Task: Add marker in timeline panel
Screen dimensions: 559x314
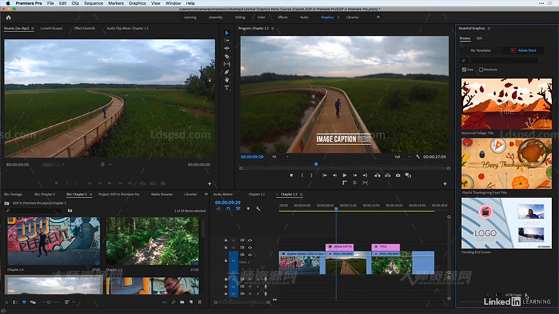Action: click(x=248, y=209)
